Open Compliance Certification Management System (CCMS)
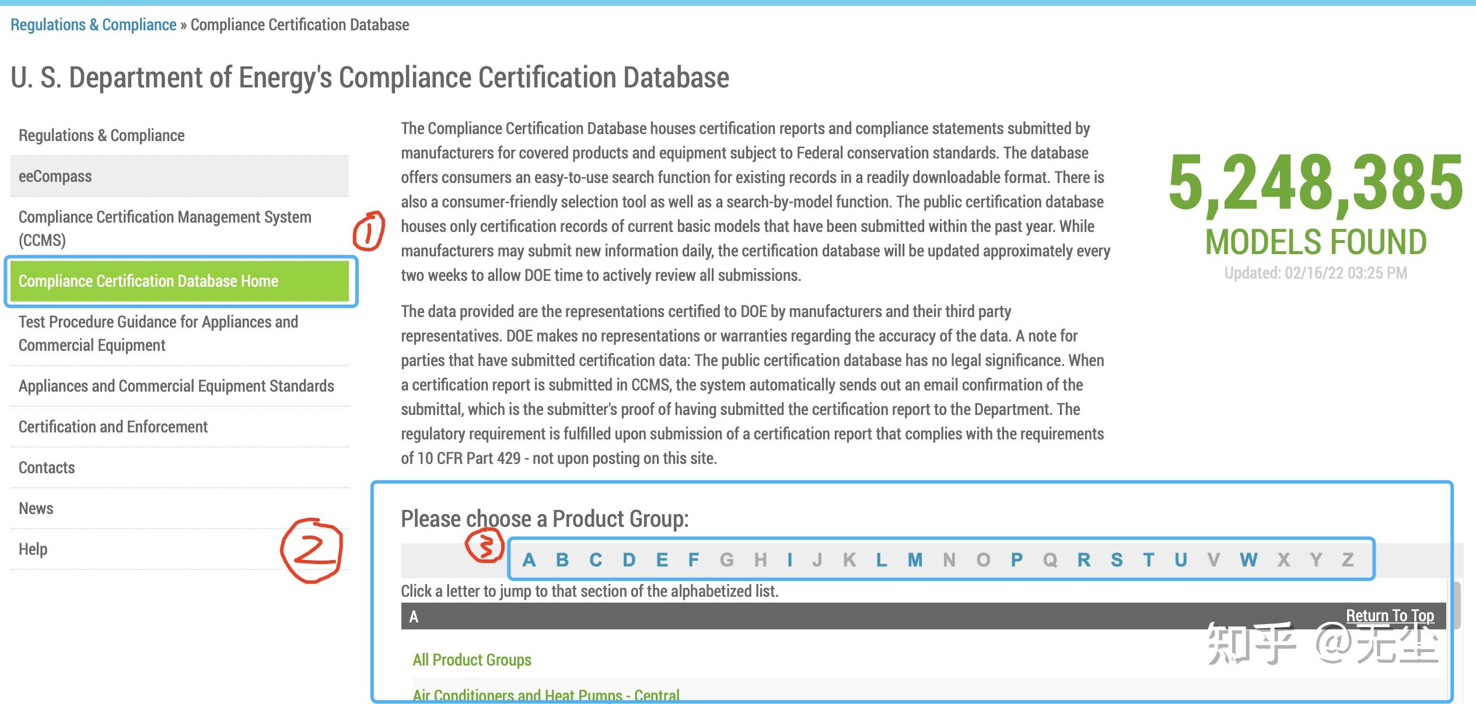Image resolution: width=1476 pixels, height=704 pixels. pyautogui.click(x=165, y=228)
